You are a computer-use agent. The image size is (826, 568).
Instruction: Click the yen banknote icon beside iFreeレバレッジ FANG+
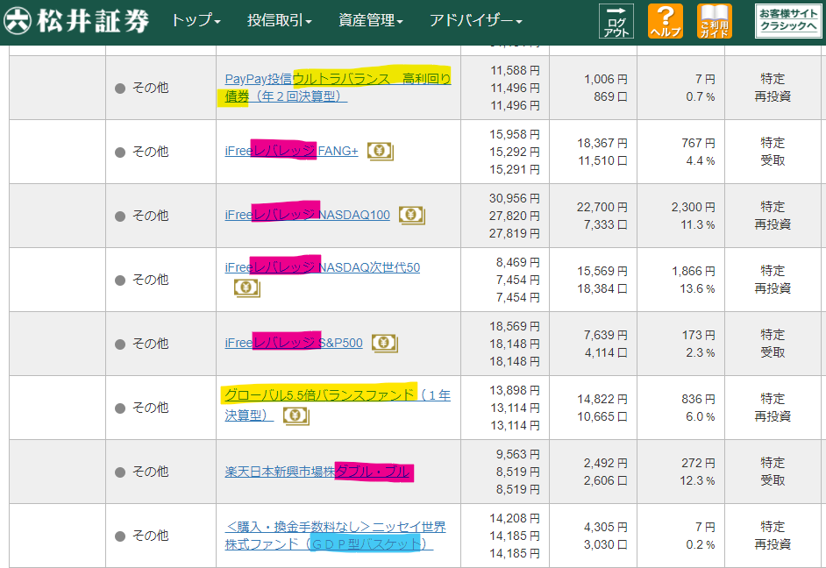coord(380,151)
